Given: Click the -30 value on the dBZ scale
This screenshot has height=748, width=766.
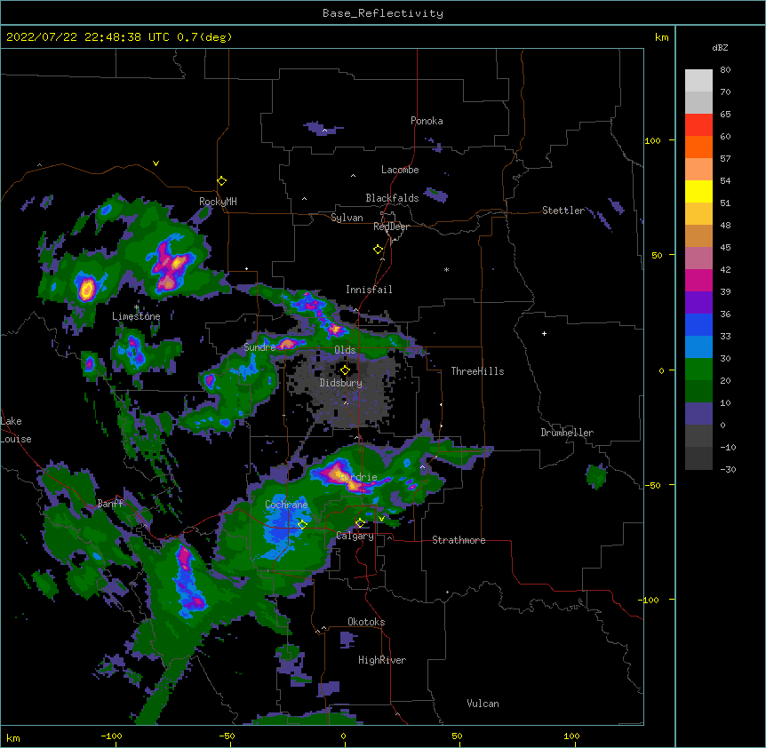Looking at the screenshot, I should pyautogui.click(x=728, y=469).
